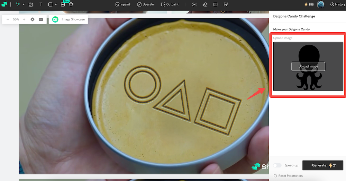Open the help question mark icon
346x181 pixels.
pos(71,5)
